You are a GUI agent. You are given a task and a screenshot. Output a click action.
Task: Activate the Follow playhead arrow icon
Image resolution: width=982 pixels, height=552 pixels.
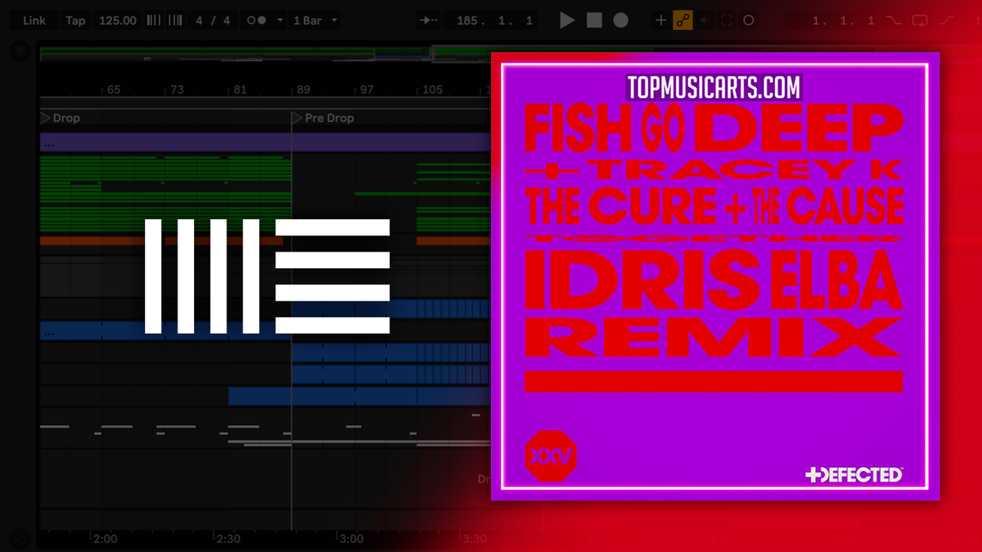(427, 20)
